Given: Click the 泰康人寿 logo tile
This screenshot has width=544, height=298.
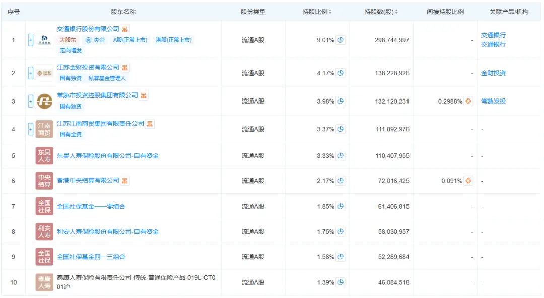Looking at the screenshot, I should point(44,282).
